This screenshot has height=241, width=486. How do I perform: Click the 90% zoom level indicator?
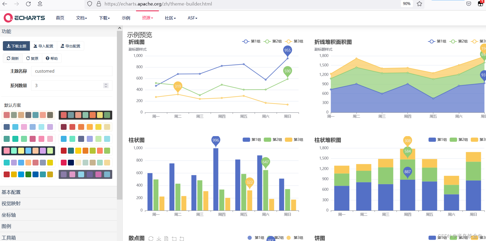pyautogui.click(x=407, y=4)
